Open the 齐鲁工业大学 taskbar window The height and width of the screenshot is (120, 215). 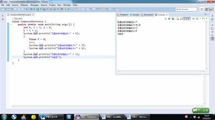pyautogui.click(x=51, y=117)
